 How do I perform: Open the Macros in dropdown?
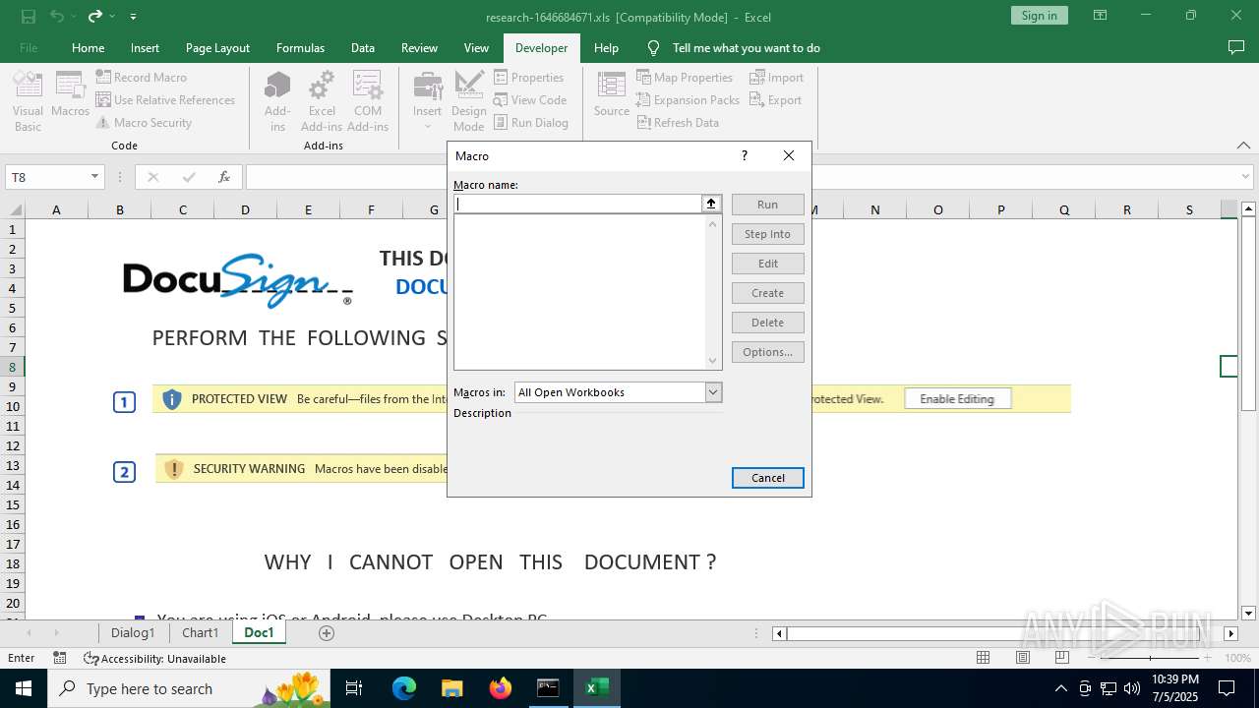coord(714,392)
